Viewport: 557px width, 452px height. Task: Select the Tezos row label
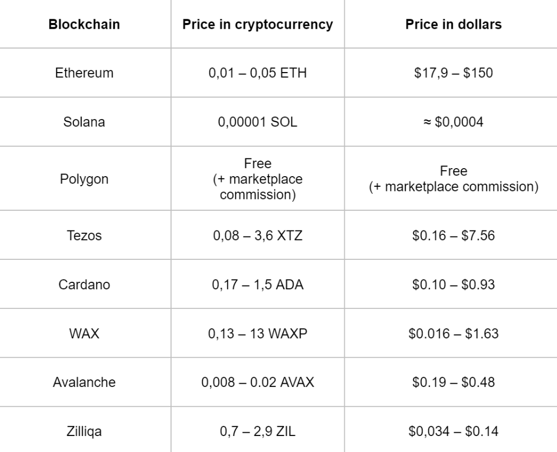pos(84,235)
